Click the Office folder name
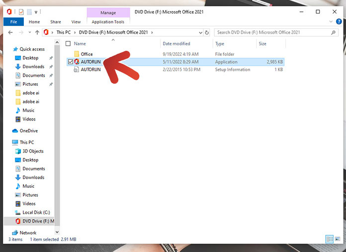 86,54
